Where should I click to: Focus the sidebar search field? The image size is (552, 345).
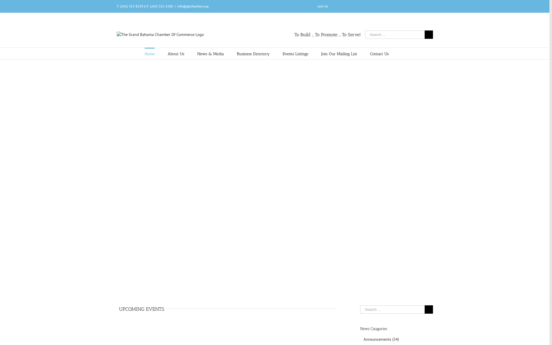[392, 309]
